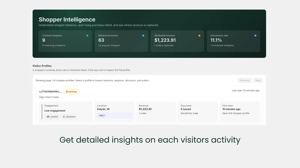The width and height of the screenshot is (300, 168).
Task: Click the 'Low engagement' label
Action: (55, 111)
